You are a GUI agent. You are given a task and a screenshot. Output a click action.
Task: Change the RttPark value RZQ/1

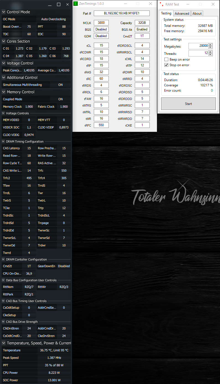(29, 294)
